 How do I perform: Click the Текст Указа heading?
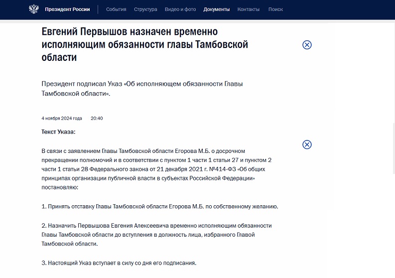tap(58, 132)
